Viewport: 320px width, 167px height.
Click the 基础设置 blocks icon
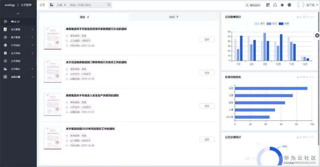pos(5,77)
